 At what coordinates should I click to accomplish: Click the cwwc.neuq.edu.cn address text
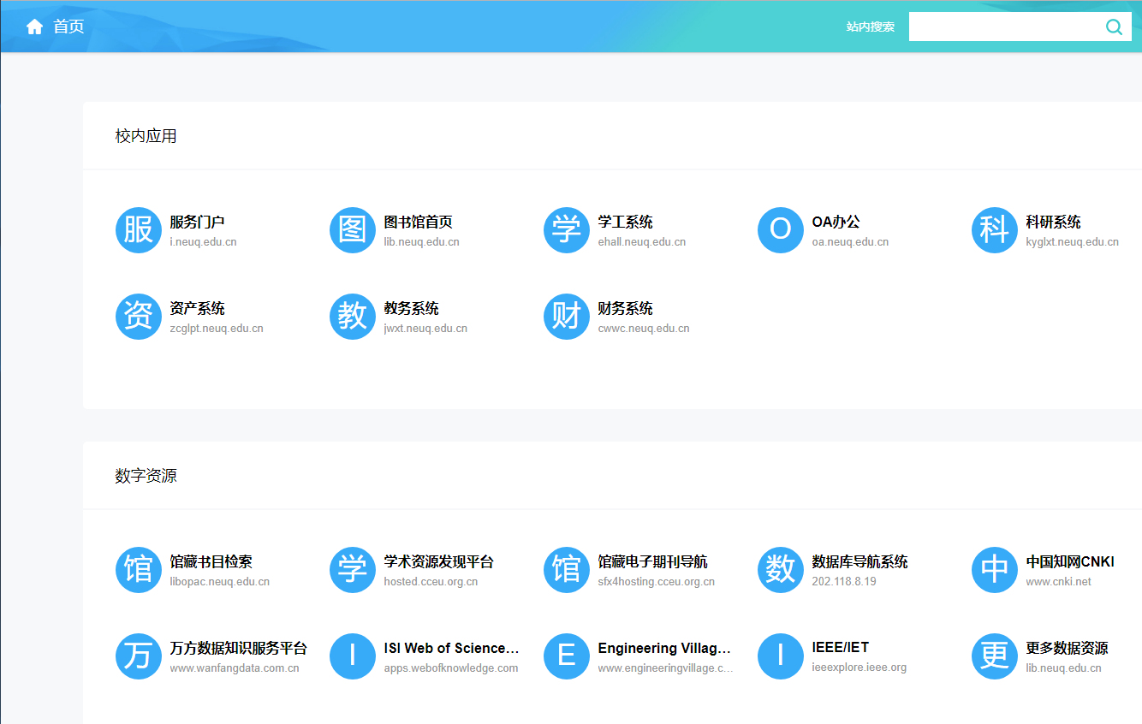tap(643, 329)
